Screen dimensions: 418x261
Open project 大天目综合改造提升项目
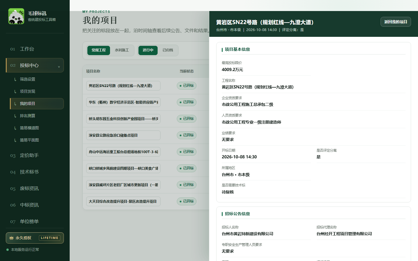pos(123,202)
